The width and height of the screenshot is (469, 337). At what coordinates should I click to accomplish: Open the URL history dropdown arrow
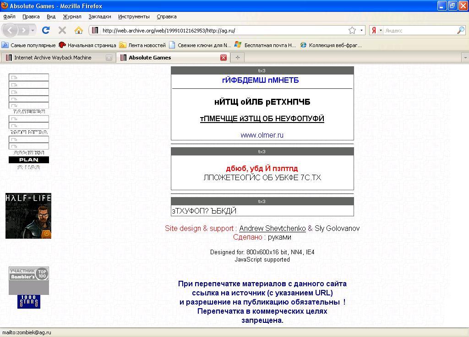point(361,30)
